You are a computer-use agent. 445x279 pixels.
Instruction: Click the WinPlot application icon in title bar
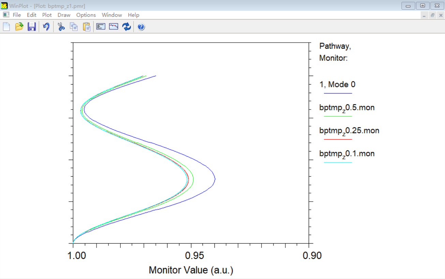click(x=4, y=6)
